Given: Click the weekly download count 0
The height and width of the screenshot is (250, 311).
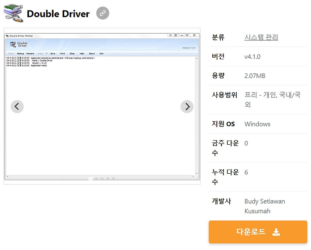Looking at the screenshot, I should click(x=246, y=143).
